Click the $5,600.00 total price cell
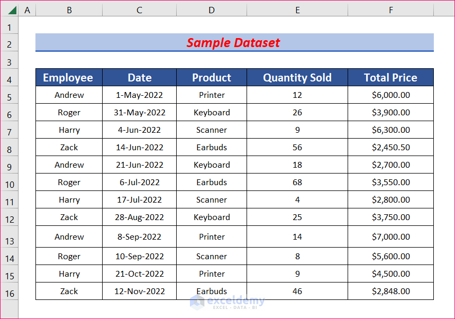The height and width of the screenshot is (319, 455). (x=391, y=256)
